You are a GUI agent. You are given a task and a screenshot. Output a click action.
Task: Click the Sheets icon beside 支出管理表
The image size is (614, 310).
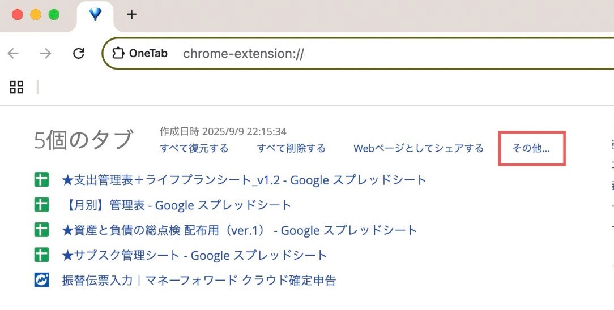(41, 180)
